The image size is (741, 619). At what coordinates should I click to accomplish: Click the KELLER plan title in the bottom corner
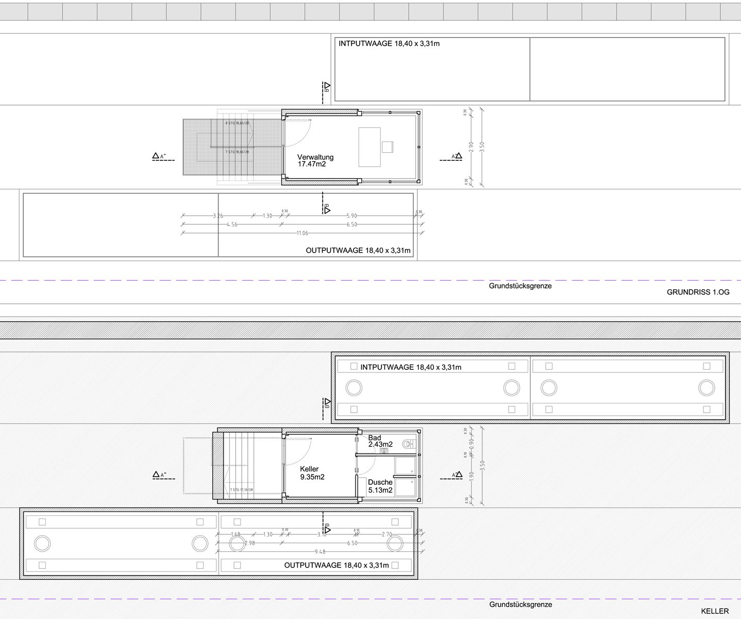pyautogui.click(x=715, y=611)
